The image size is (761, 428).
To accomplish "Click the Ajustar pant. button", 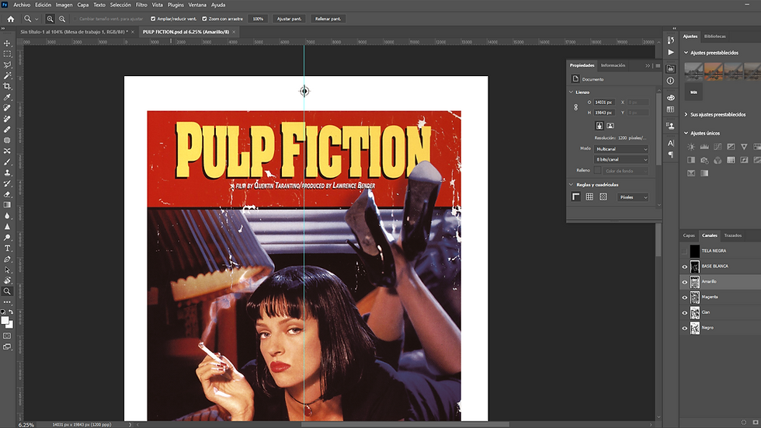I will coord(289,19).
